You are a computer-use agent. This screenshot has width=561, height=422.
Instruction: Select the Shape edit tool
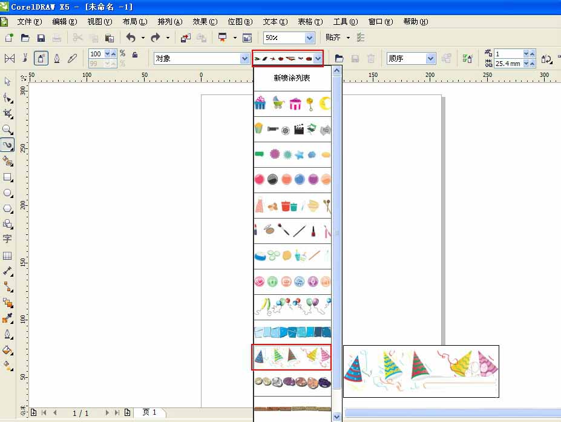[7, 97]
